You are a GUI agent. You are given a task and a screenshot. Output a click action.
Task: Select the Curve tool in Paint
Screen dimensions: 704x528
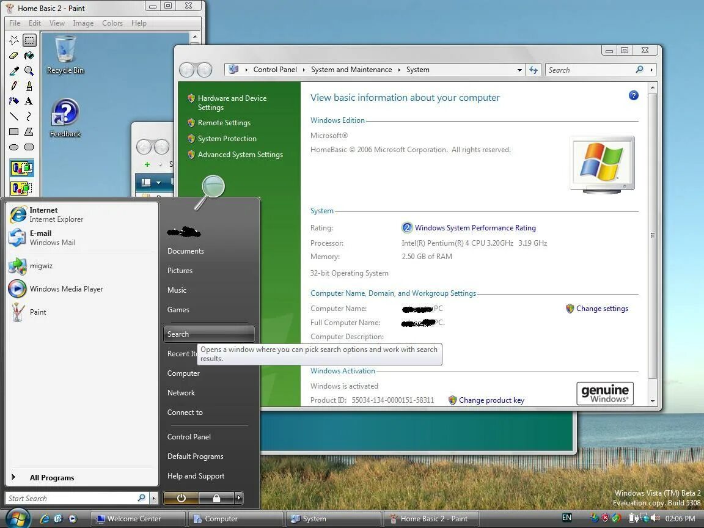pyautogui.click(x=29, y=116)
